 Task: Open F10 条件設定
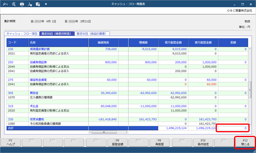[203, 143]
